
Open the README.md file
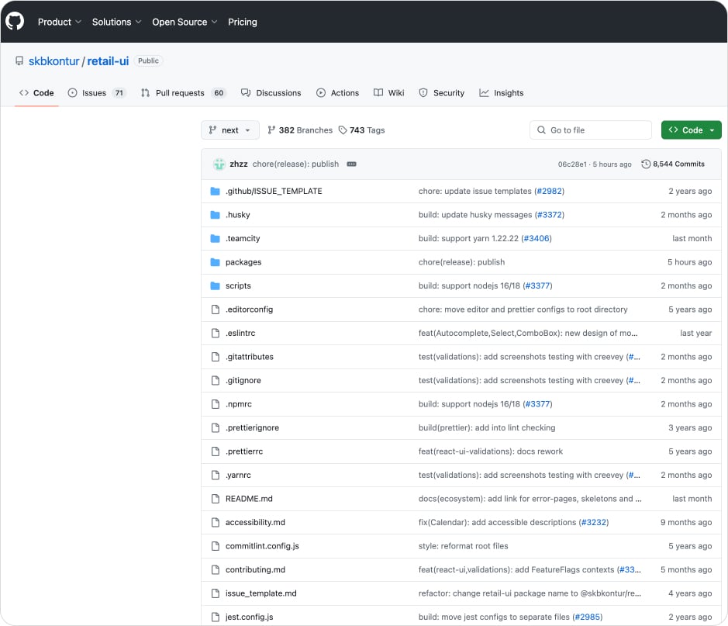point(251,499)
